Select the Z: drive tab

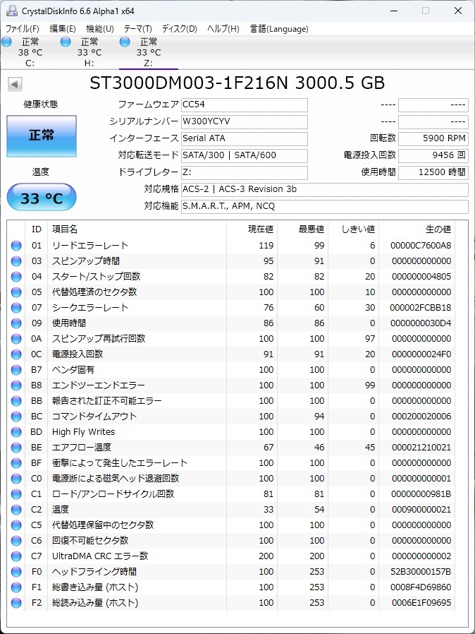click(149, 52)
